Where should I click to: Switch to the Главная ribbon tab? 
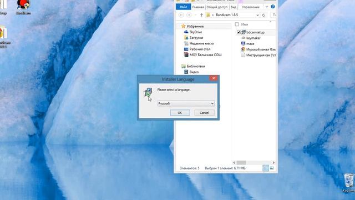[x=198, y=7]
